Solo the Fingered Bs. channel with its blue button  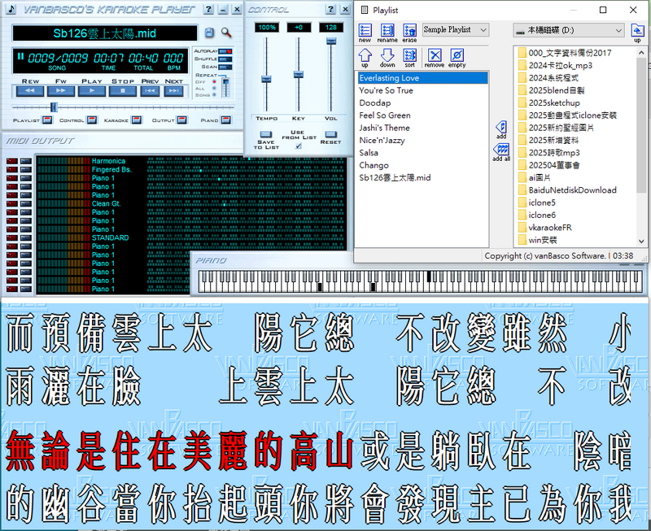[x=26, y=170]
